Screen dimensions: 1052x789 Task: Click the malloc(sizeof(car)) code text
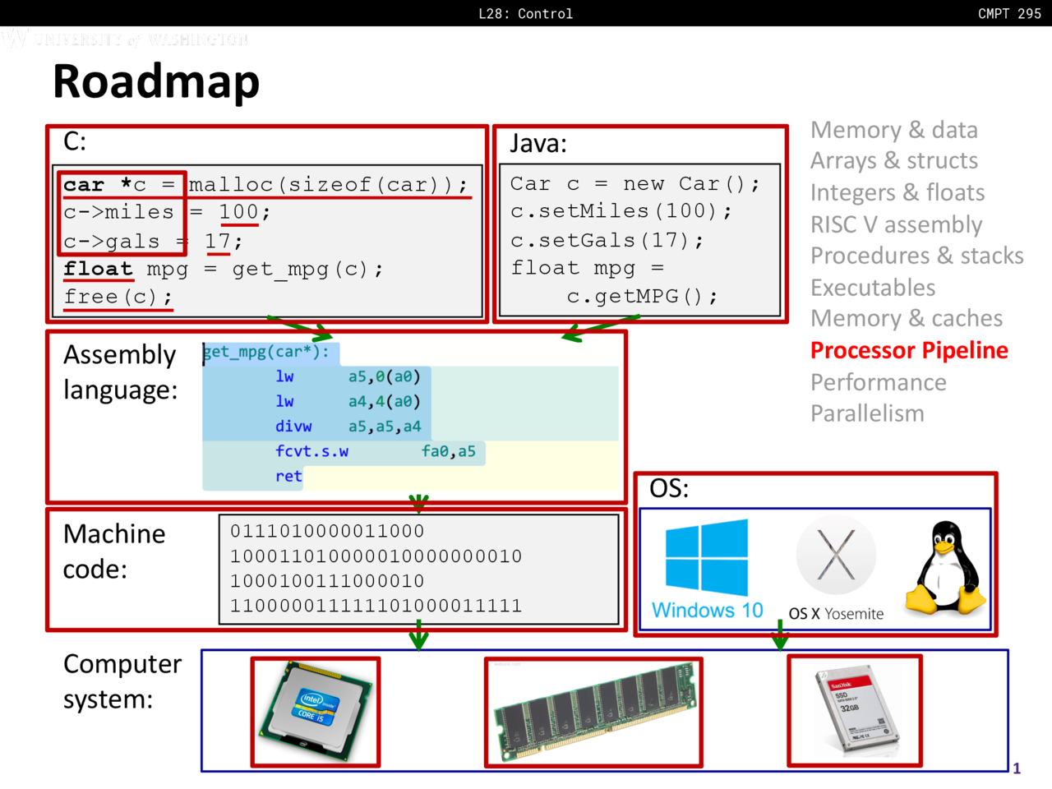(x=328, y=185)
